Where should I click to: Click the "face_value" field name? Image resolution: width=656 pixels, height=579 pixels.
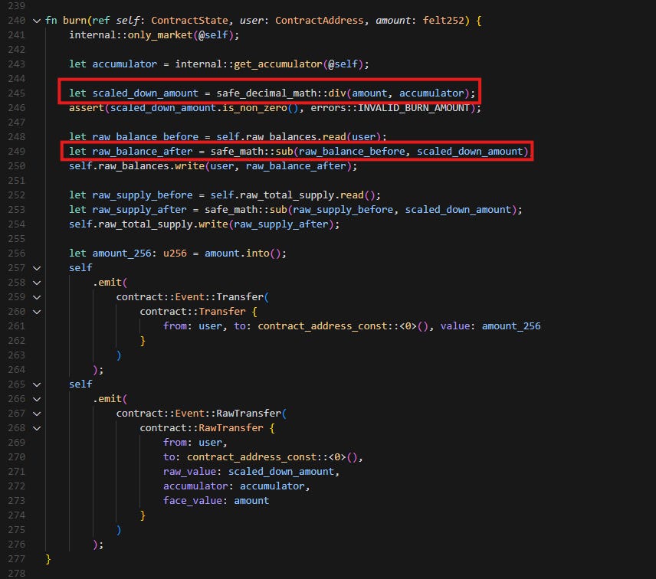coord(192,501)
